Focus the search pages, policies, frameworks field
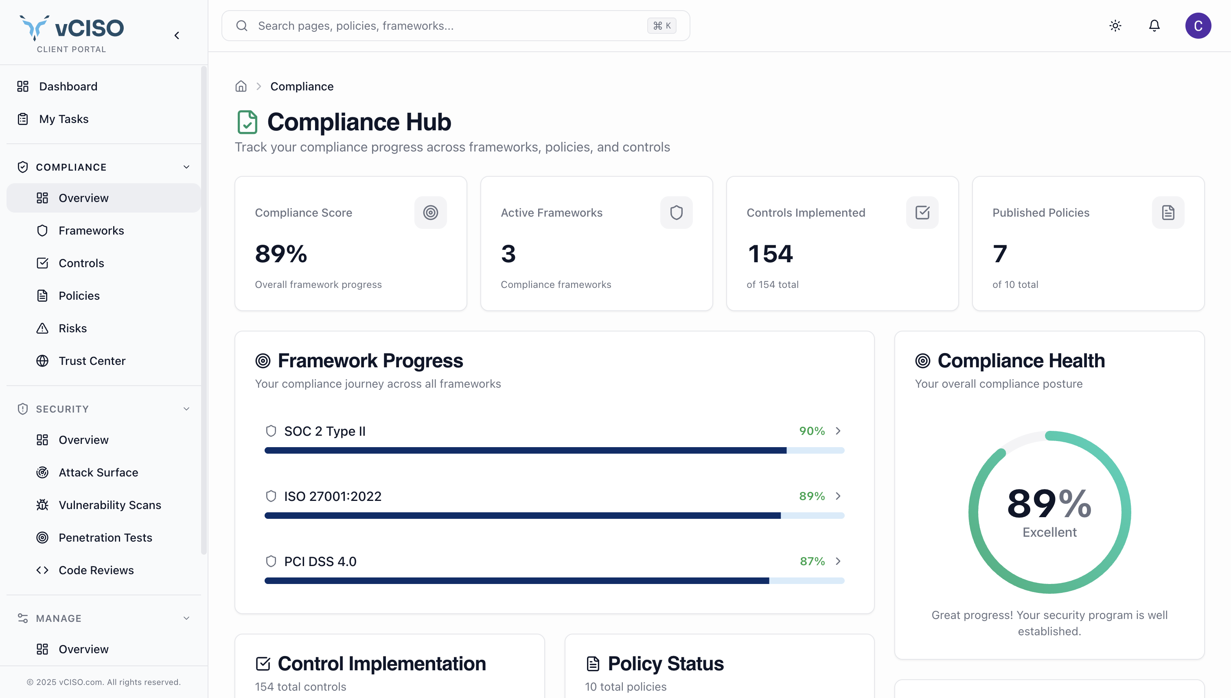This screenshot has height=698, width=1231. click(455, 25)
